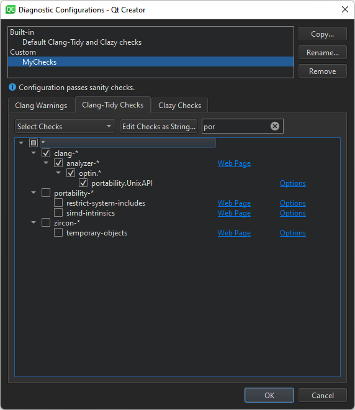Open Web Page link for analyzer-*
Image resolution: width=355 pixels, height=410 pixels.
click(x=234, y=163)
